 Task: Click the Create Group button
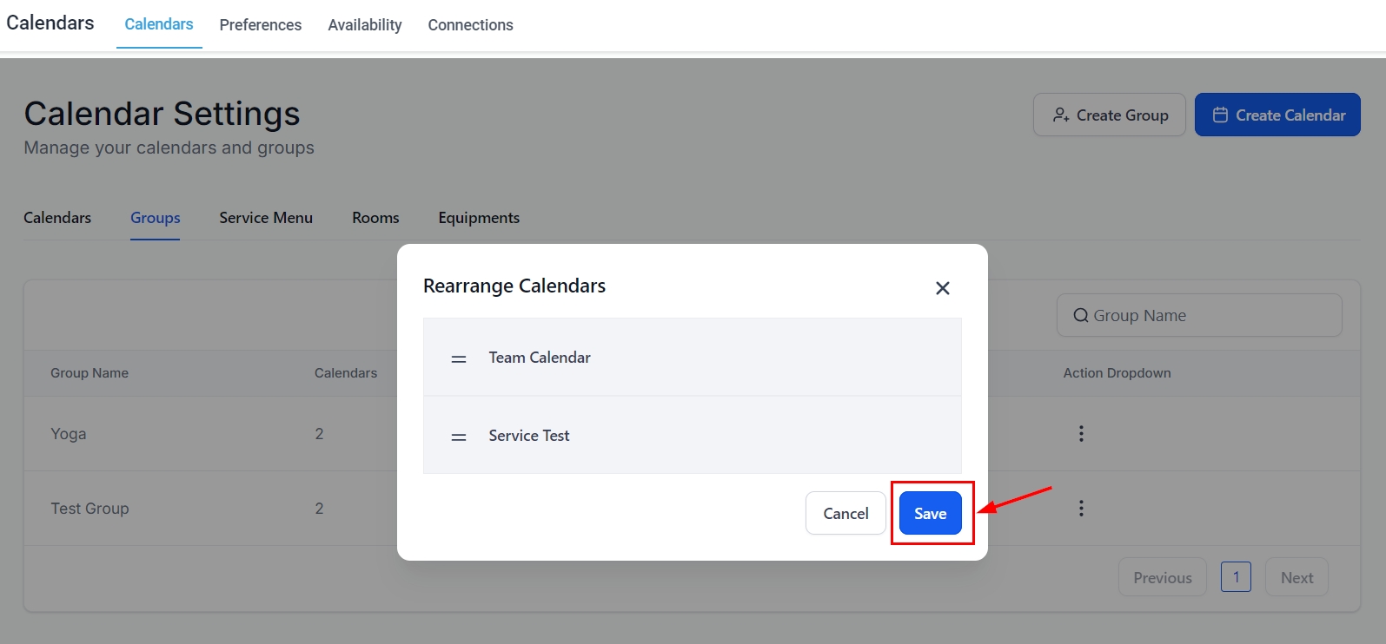click(x=1109, y=115)
